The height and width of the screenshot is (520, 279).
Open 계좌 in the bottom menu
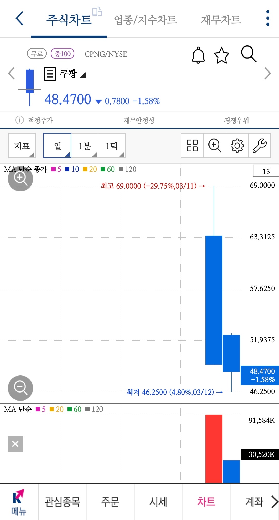(x=254, y=502)
